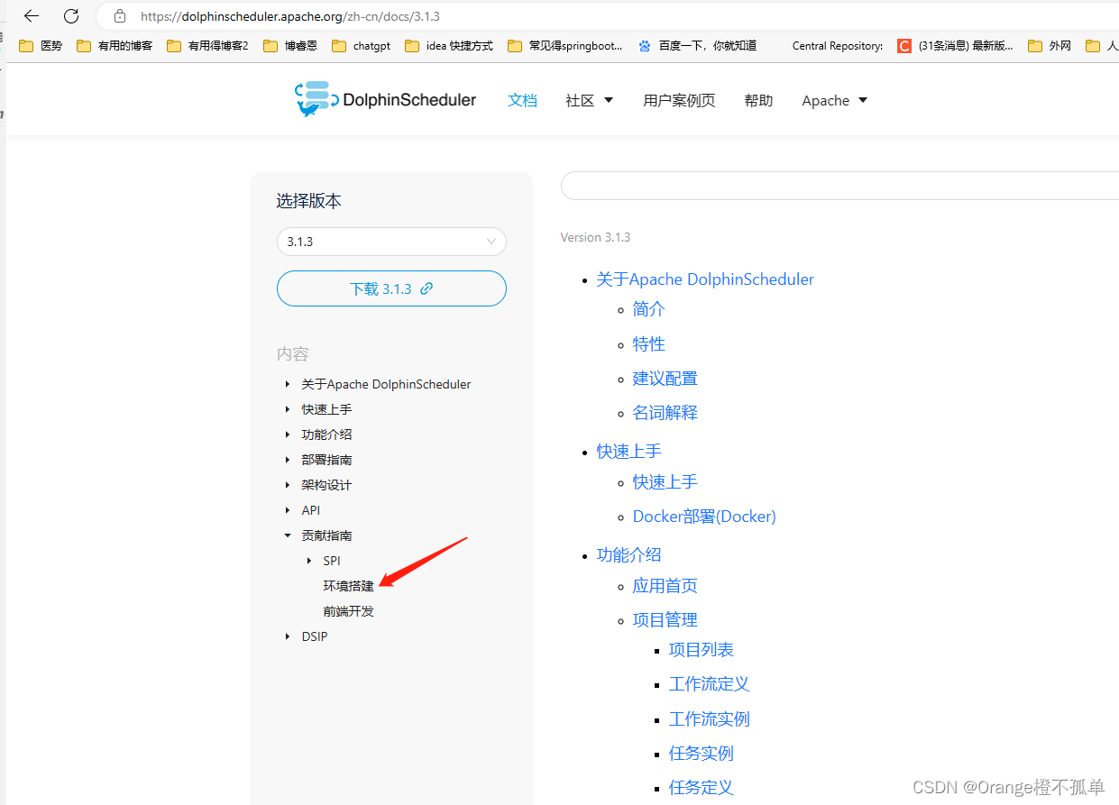Open the 工作流定义 link
The image size is (1119, 805).
click(710, 684)
